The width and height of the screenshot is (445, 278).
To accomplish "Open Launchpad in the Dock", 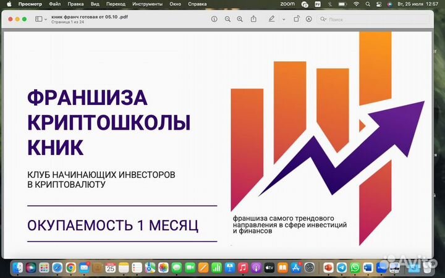I will pyautogui.click(x=44, y=267).
